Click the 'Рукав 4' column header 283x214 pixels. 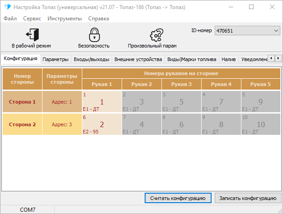221,84
